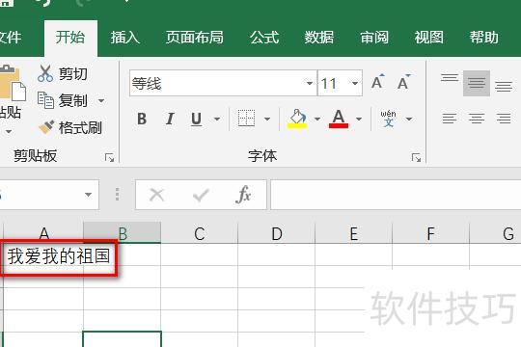Click the Cut scissors icon

coord(45,73)
